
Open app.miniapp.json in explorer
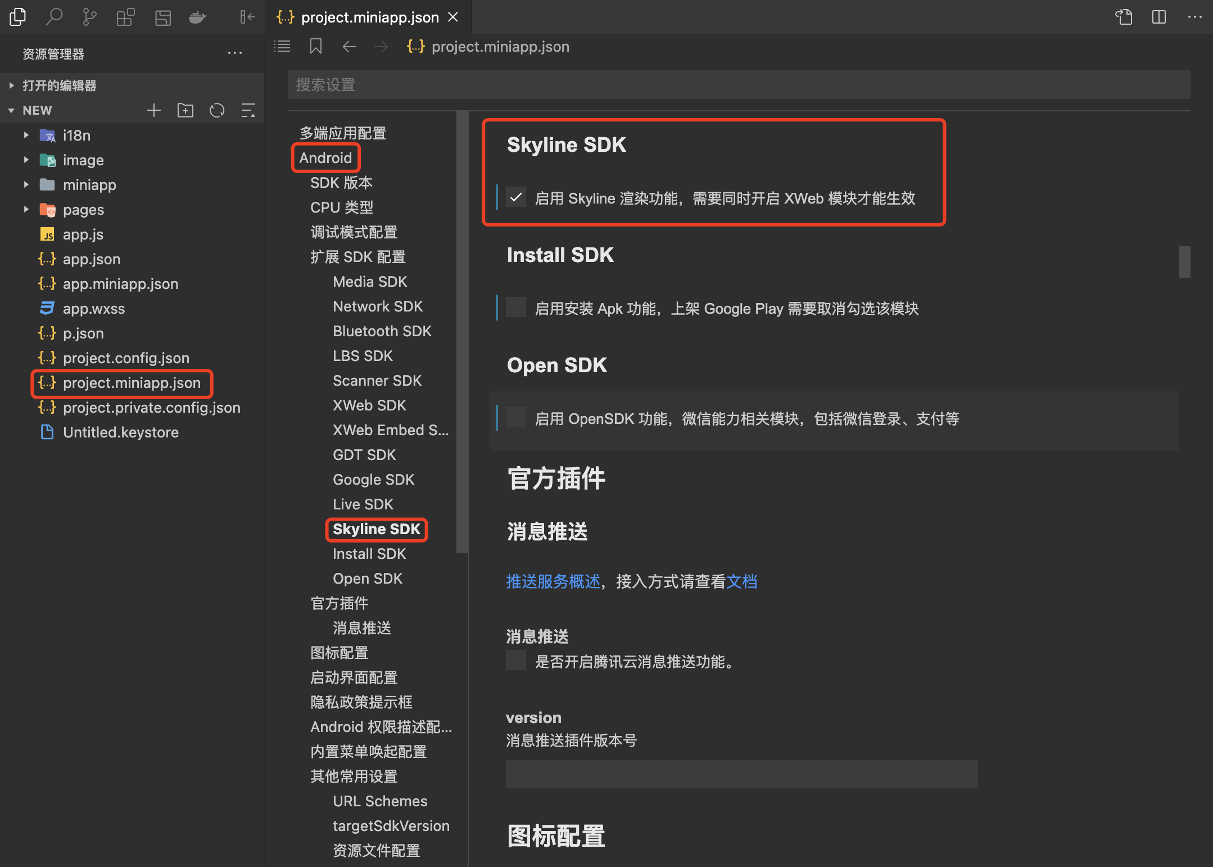pos(120,284)
